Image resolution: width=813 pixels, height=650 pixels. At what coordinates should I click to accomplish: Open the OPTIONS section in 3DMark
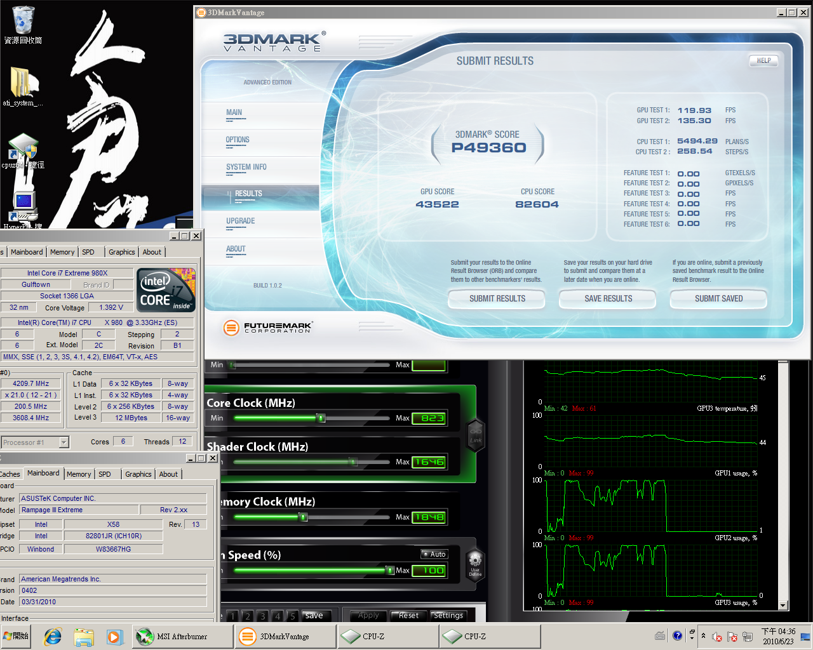(238, 141)
